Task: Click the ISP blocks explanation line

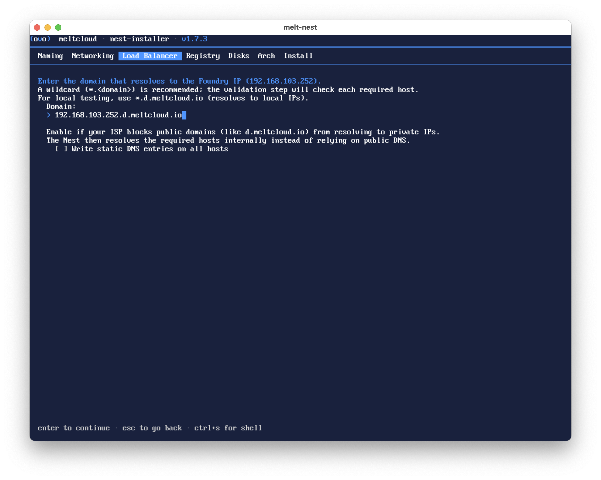Action: (243, 132)
